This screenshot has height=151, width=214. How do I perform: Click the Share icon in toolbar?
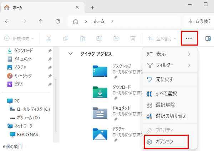[x=116, y=38]
